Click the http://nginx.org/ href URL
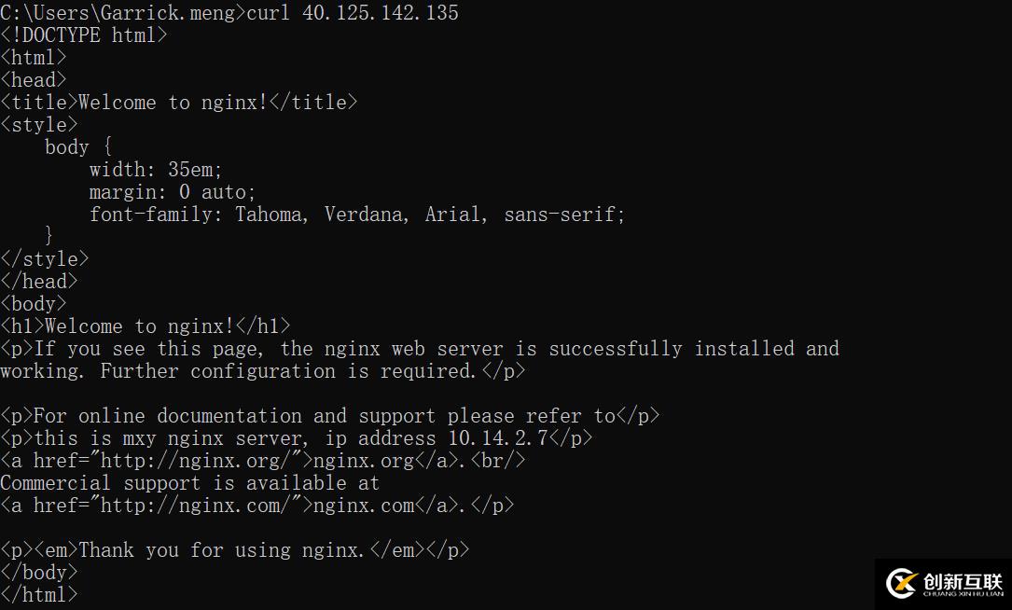Viewport: 1012px width, 610px height. (191, 461)
